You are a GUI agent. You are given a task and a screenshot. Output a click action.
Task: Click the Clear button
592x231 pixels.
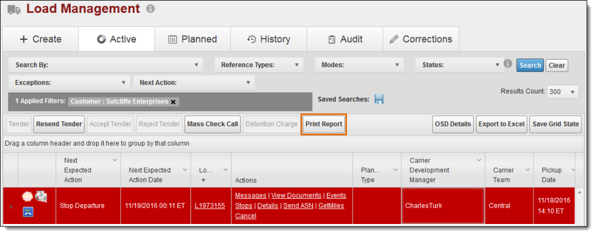(556, 65)
